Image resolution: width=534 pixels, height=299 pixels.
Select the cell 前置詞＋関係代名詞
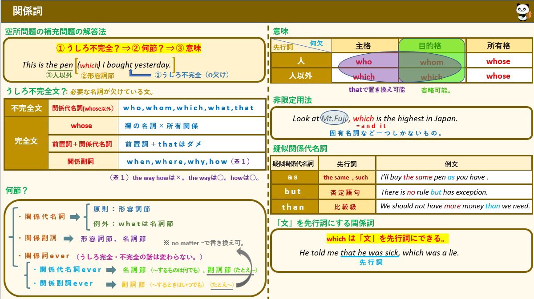(83, 144)
